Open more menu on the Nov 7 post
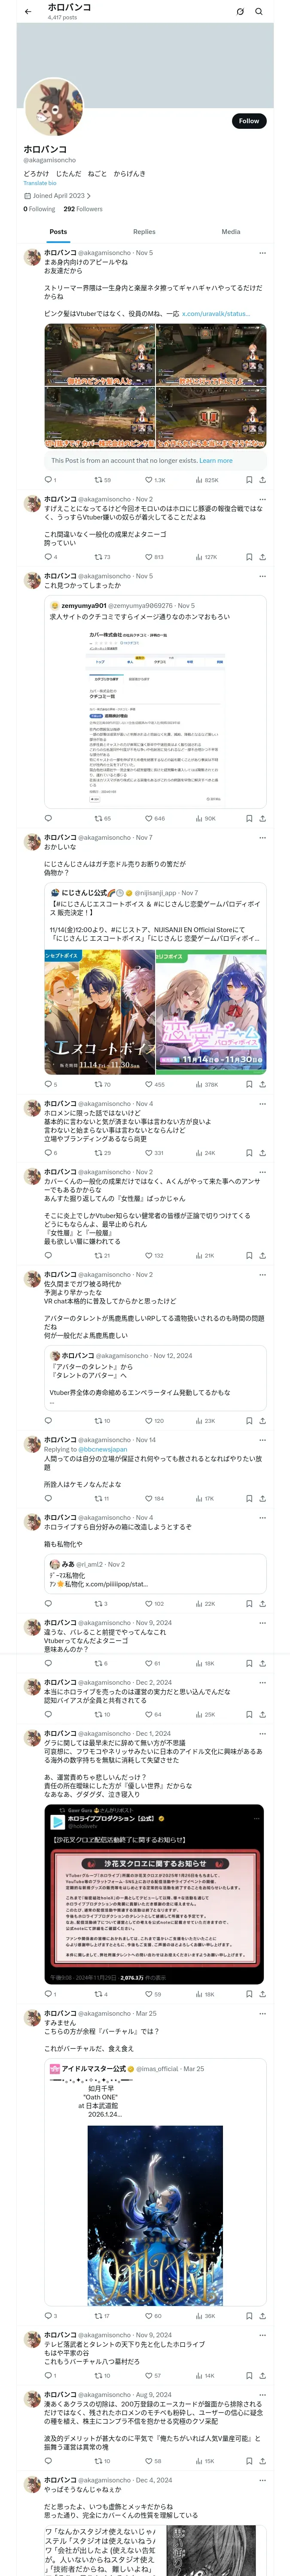The image size is (290, 2576). pos(262,837)
